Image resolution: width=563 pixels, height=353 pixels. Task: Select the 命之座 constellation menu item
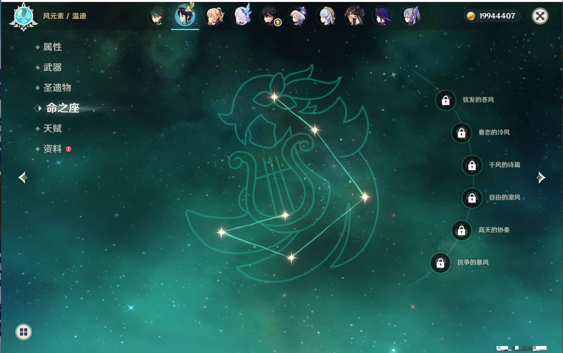point(62,108)
